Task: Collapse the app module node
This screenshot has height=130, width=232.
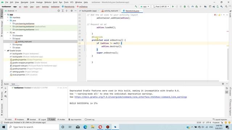Action: pyautogui.click(x=5, y=14)
